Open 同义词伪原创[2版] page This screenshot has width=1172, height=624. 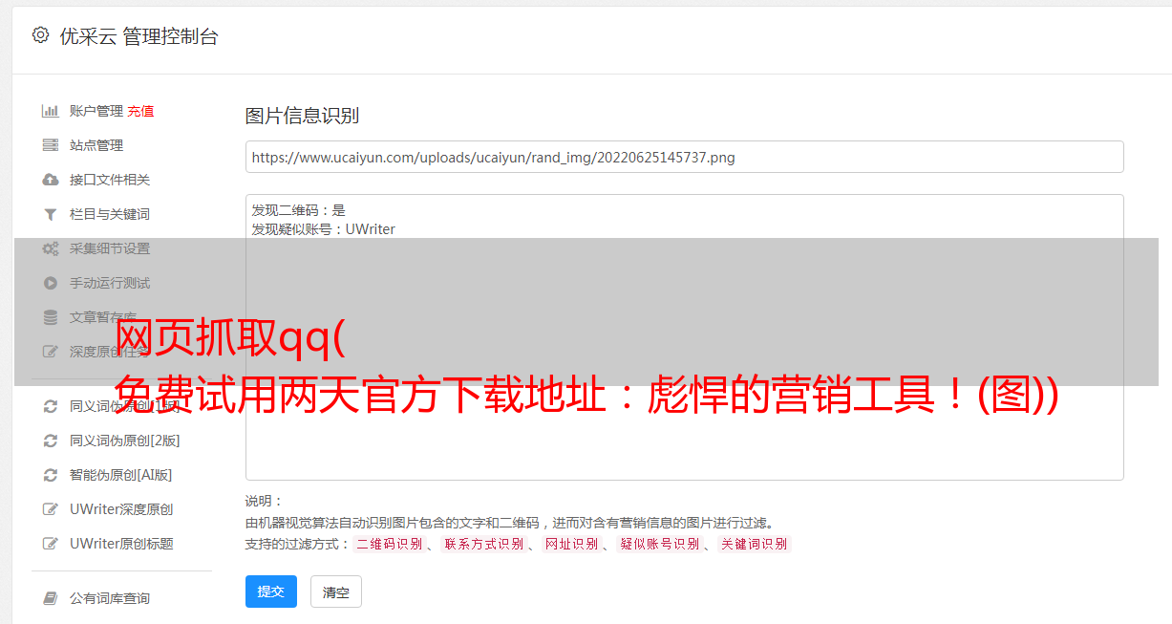125,441
